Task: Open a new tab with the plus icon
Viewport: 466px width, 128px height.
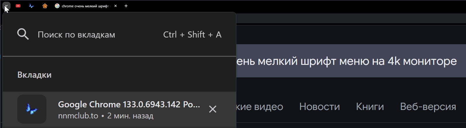Action: (x=126, y=6)
